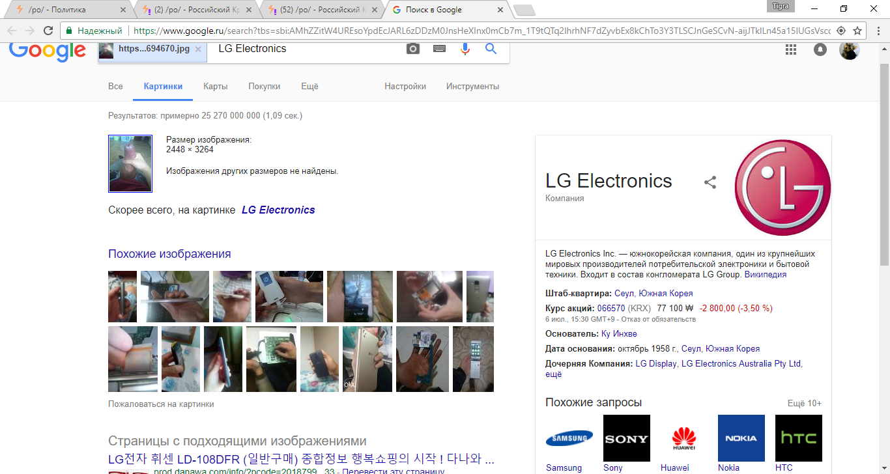Screen dimensions: 890x474
Task: Open Nokia related search logo
Action: click(741, 438)
